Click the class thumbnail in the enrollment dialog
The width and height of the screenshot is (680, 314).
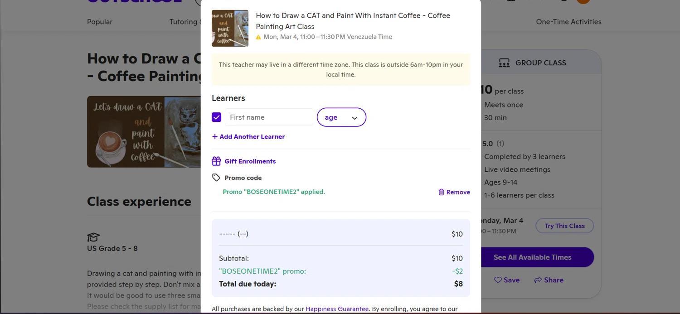coord(230,28)
